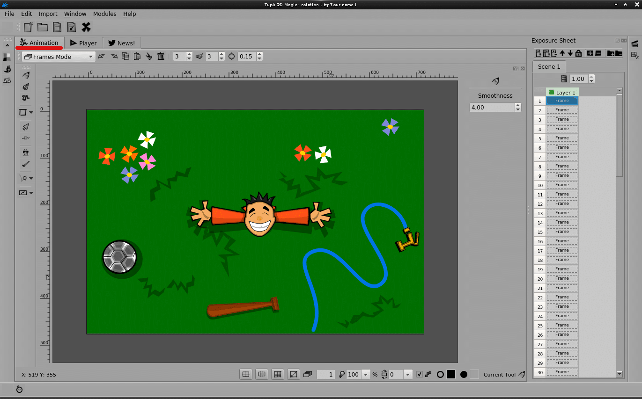Open the News! tab
The width and height of the screenshot is (642, 399).
tap(121, 43)
